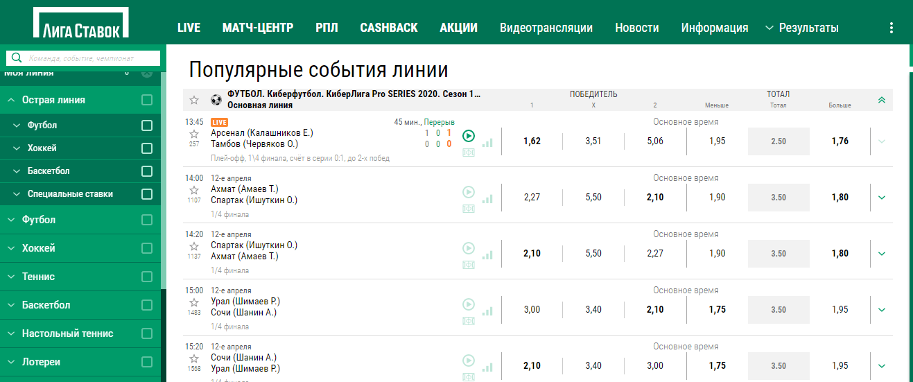
Task: Open statistics bars for 15:00 Урал match
Action: [487, 311]
